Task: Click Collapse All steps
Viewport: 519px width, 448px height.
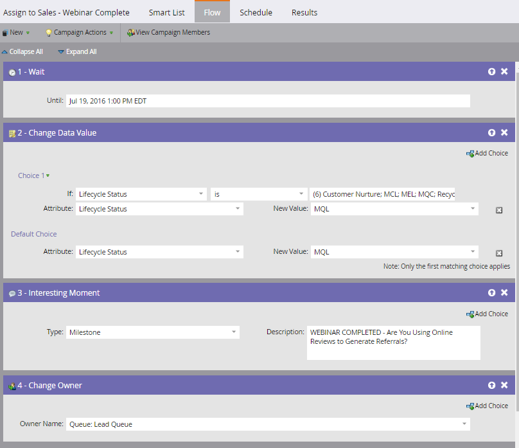Action: tap(22, 51)
